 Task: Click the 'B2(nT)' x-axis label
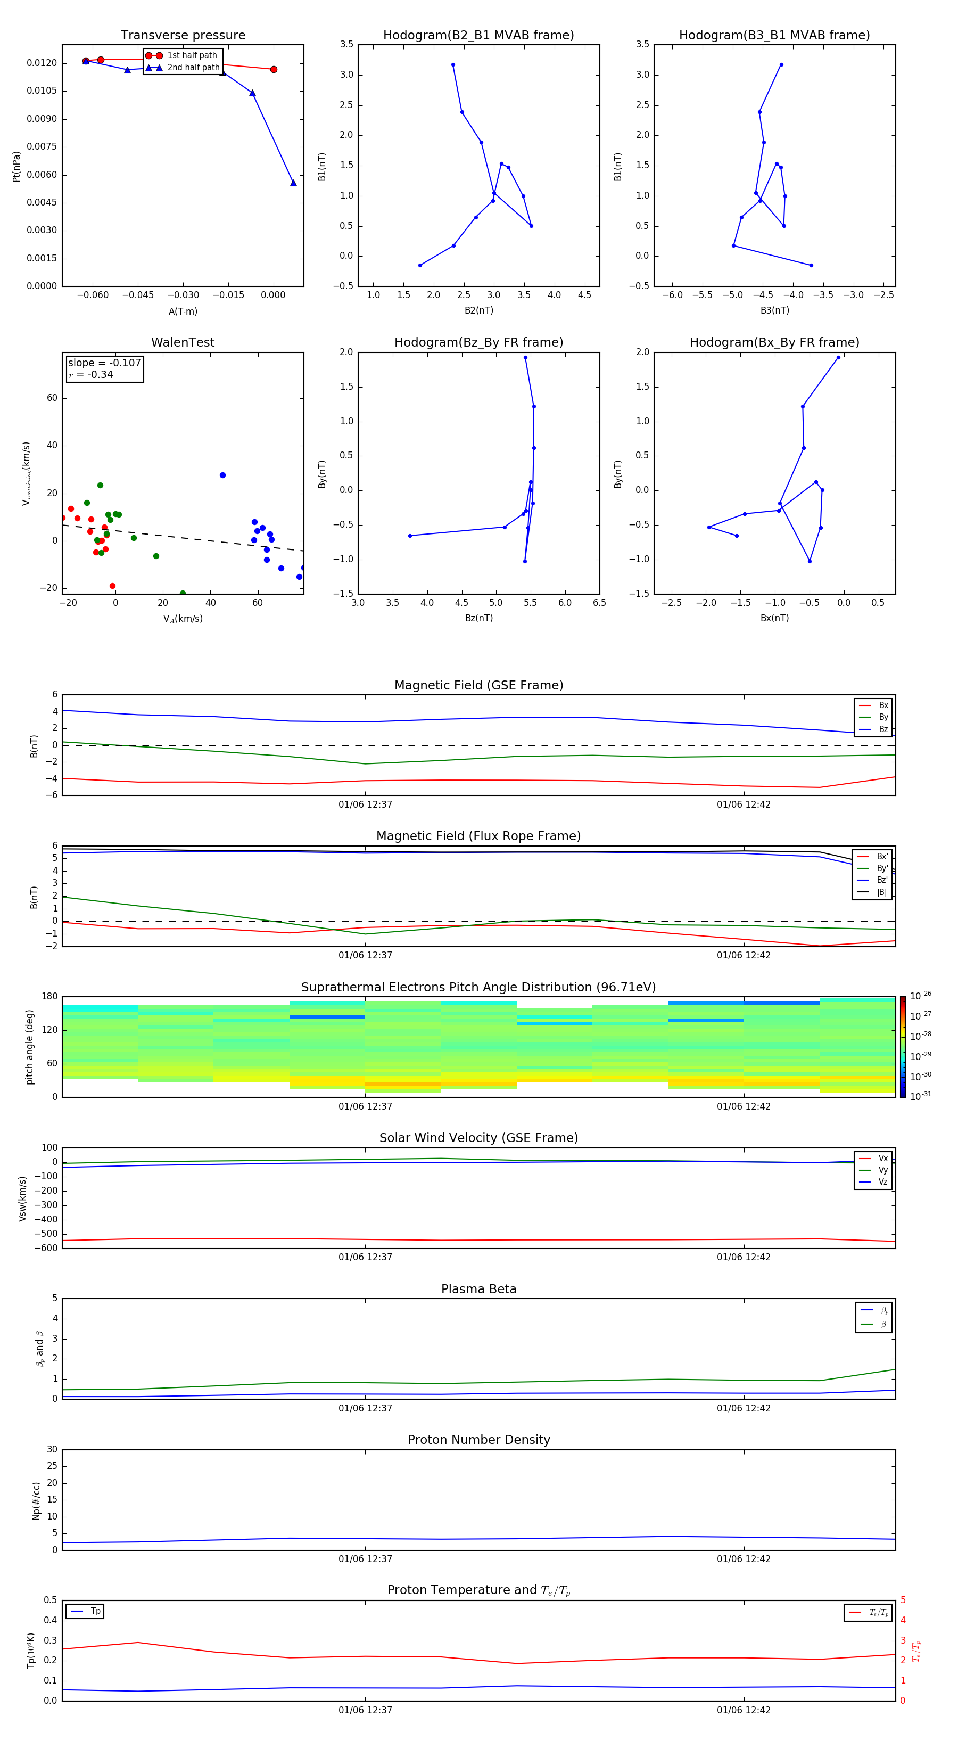click(x=478, y=310)
